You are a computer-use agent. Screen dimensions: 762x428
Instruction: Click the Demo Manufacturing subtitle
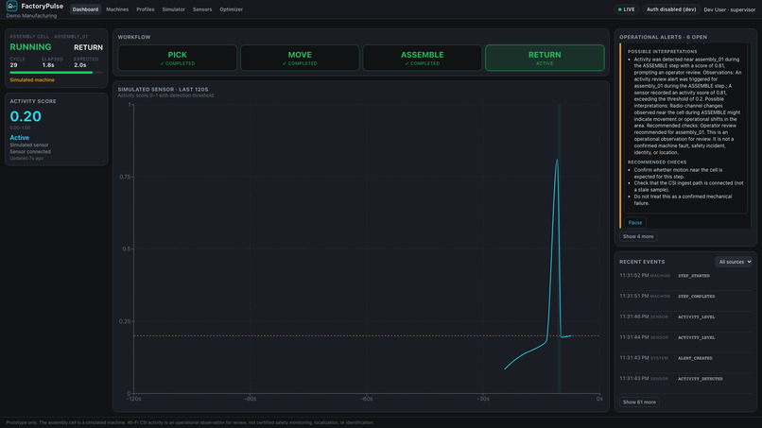(x=31, y=16)
